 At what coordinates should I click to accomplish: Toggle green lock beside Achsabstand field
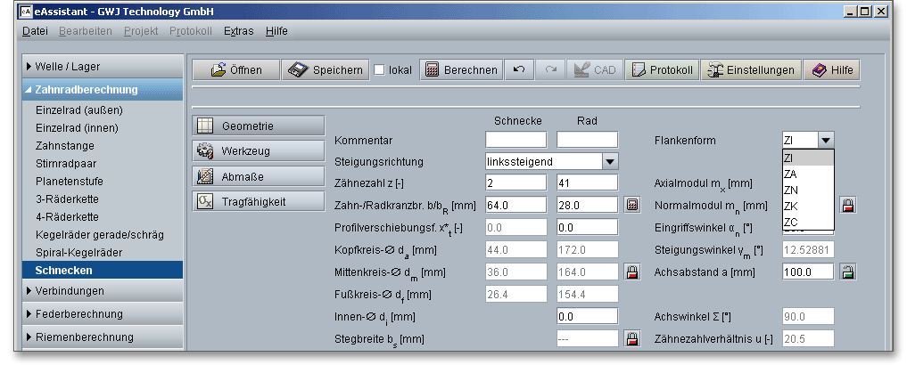(x=848, y=271)
